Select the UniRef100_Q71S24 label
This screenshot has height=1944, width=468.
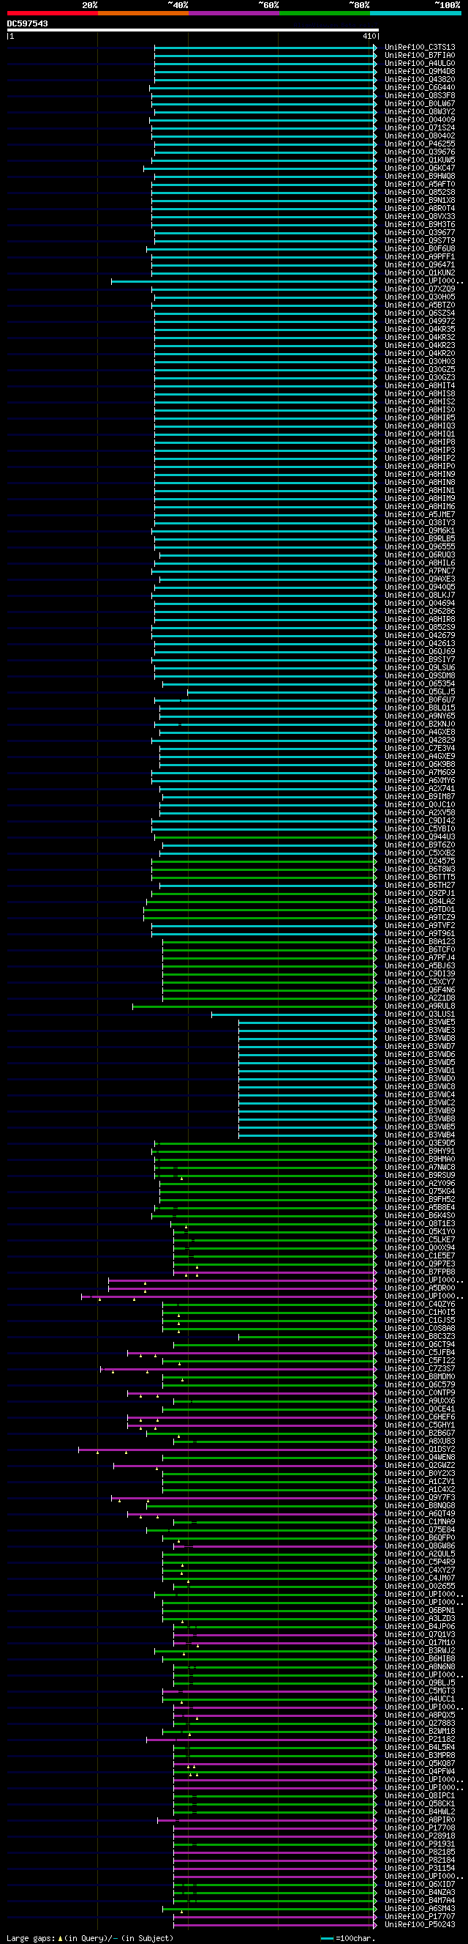(420, 127)
